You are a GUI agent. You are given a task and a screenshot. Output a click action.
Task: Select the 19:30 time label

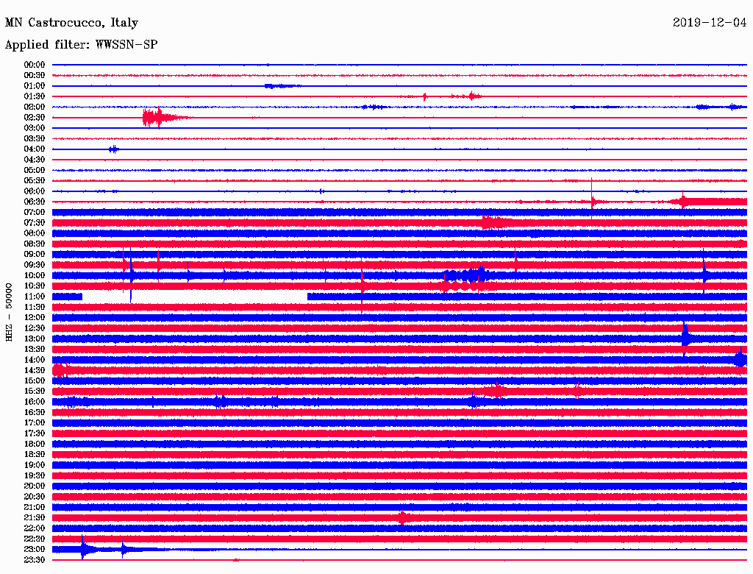coord(35,475)
